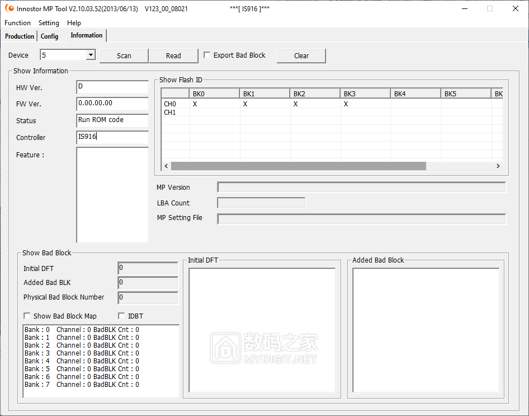Select the BK0 column header
The width and height of the screenshot is (529, 416).
(215, 94)
